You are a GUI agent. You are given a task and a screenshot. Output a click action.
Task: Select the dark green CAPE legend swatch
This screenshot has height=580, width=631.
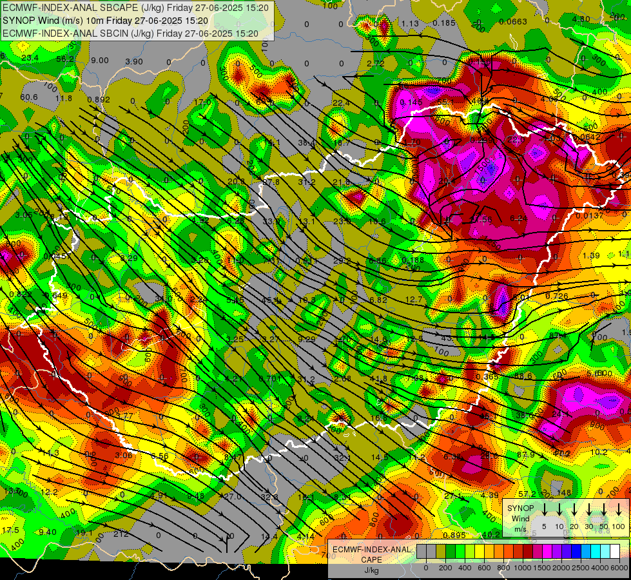451,552
